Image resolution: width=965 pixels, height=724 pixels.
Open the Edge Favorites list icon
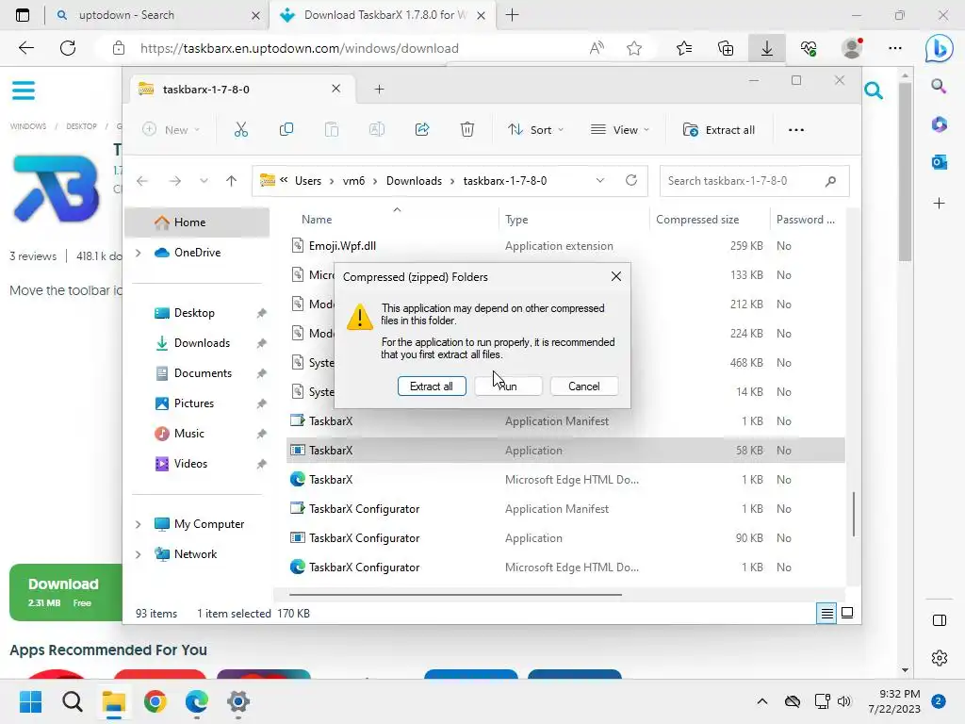point(684,48)
